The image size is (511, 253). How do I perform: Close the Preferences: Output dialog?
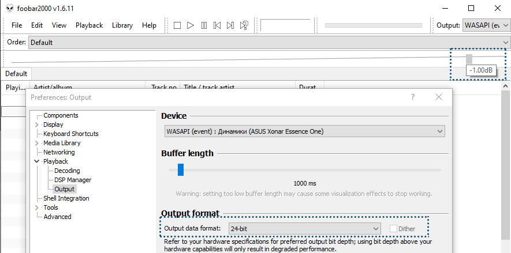click(439, 97)
